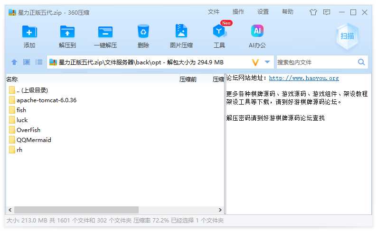The image size is (377, 231).
Task: Click the horizontal scrollbar thumb
Action: [76, 210]
